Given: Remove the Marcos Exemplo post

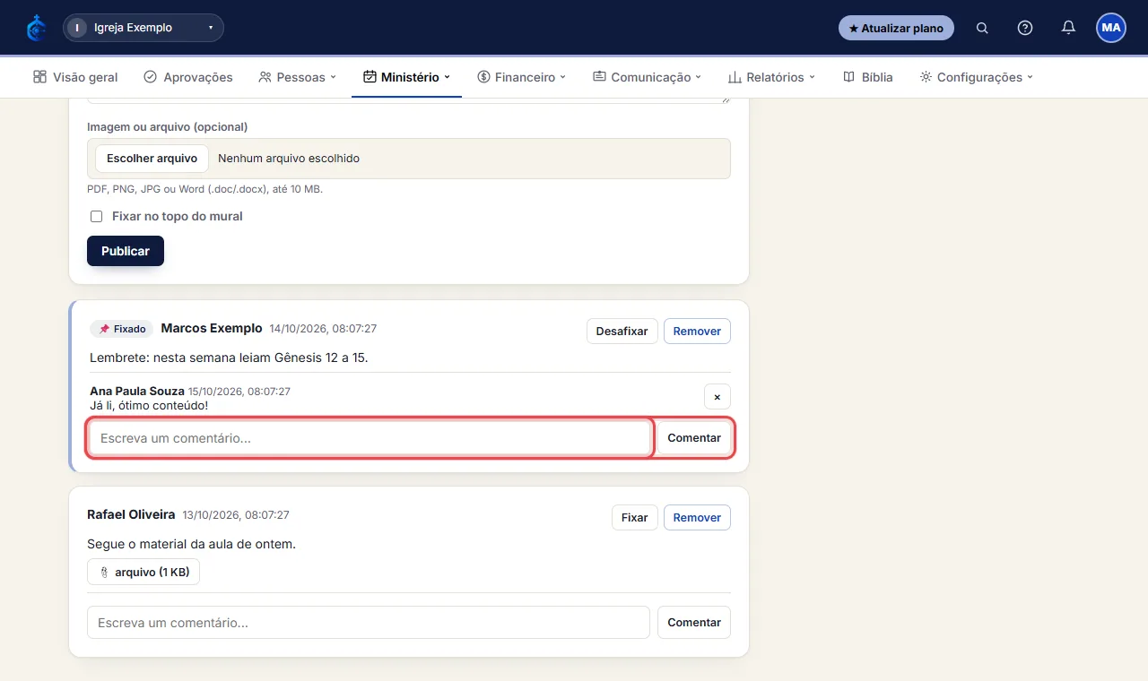Looking at the screenshot, I should click(697, 332).
